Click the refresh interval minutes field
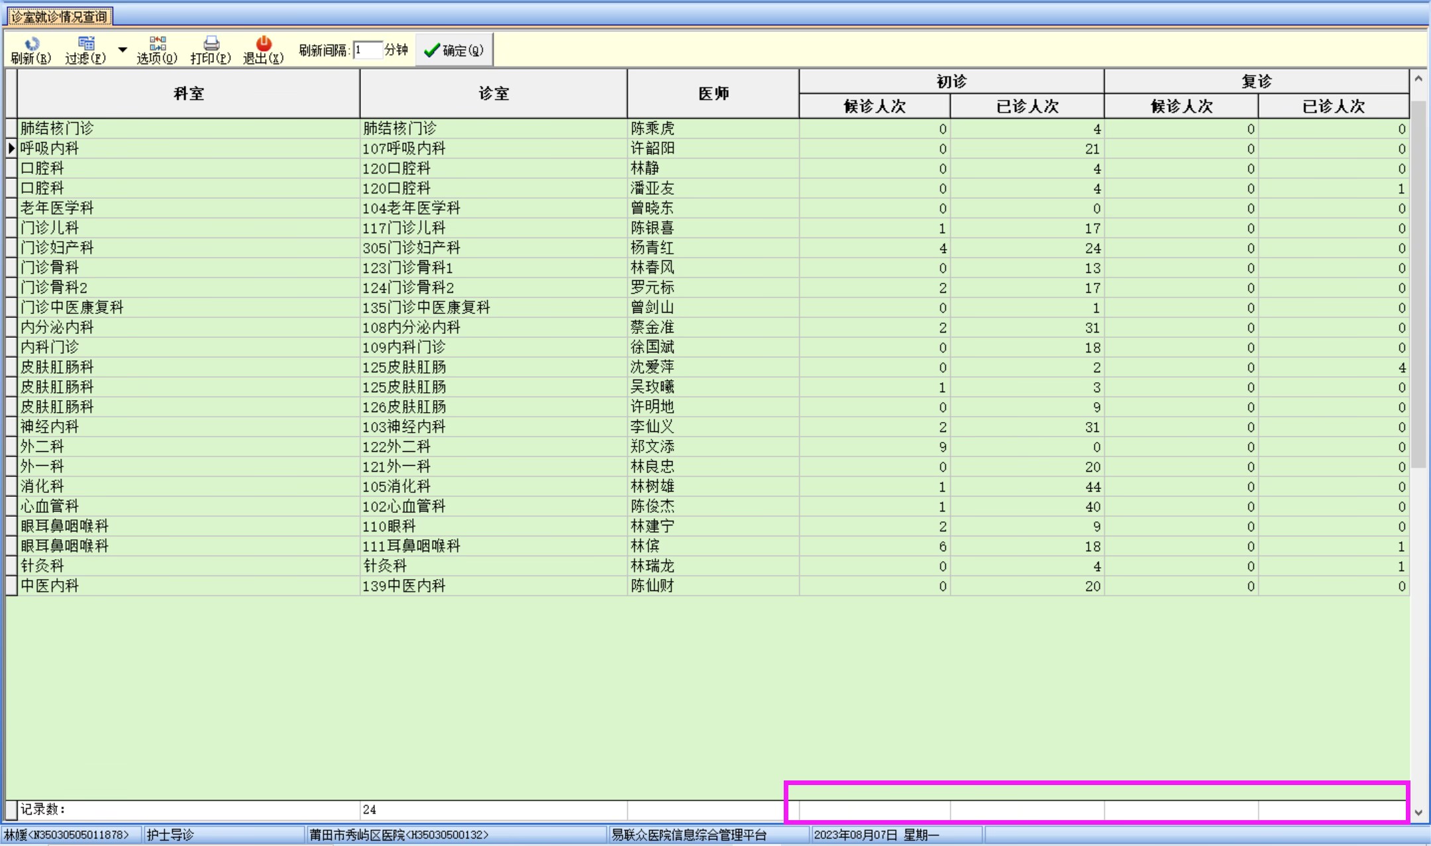This screenshot has width=1431, height=846. click(x=368, y=50)
